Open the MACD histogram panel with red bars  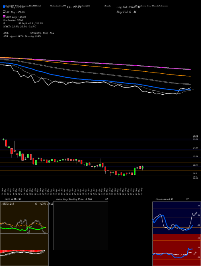pos(24,250)
